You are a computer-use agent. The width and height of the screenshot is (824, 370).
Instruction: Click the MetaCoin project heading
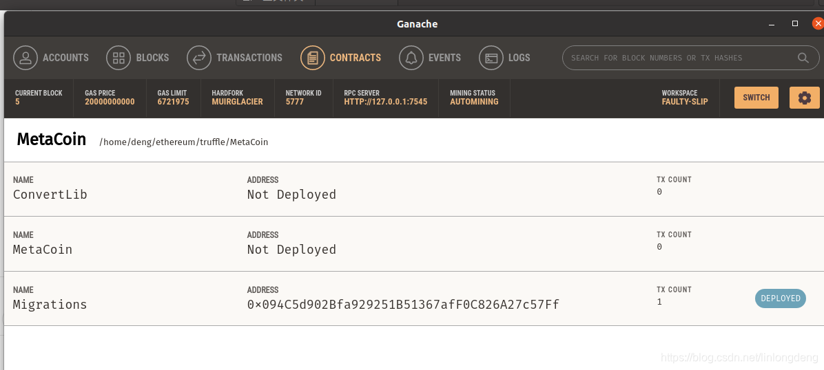click(52, 140)
